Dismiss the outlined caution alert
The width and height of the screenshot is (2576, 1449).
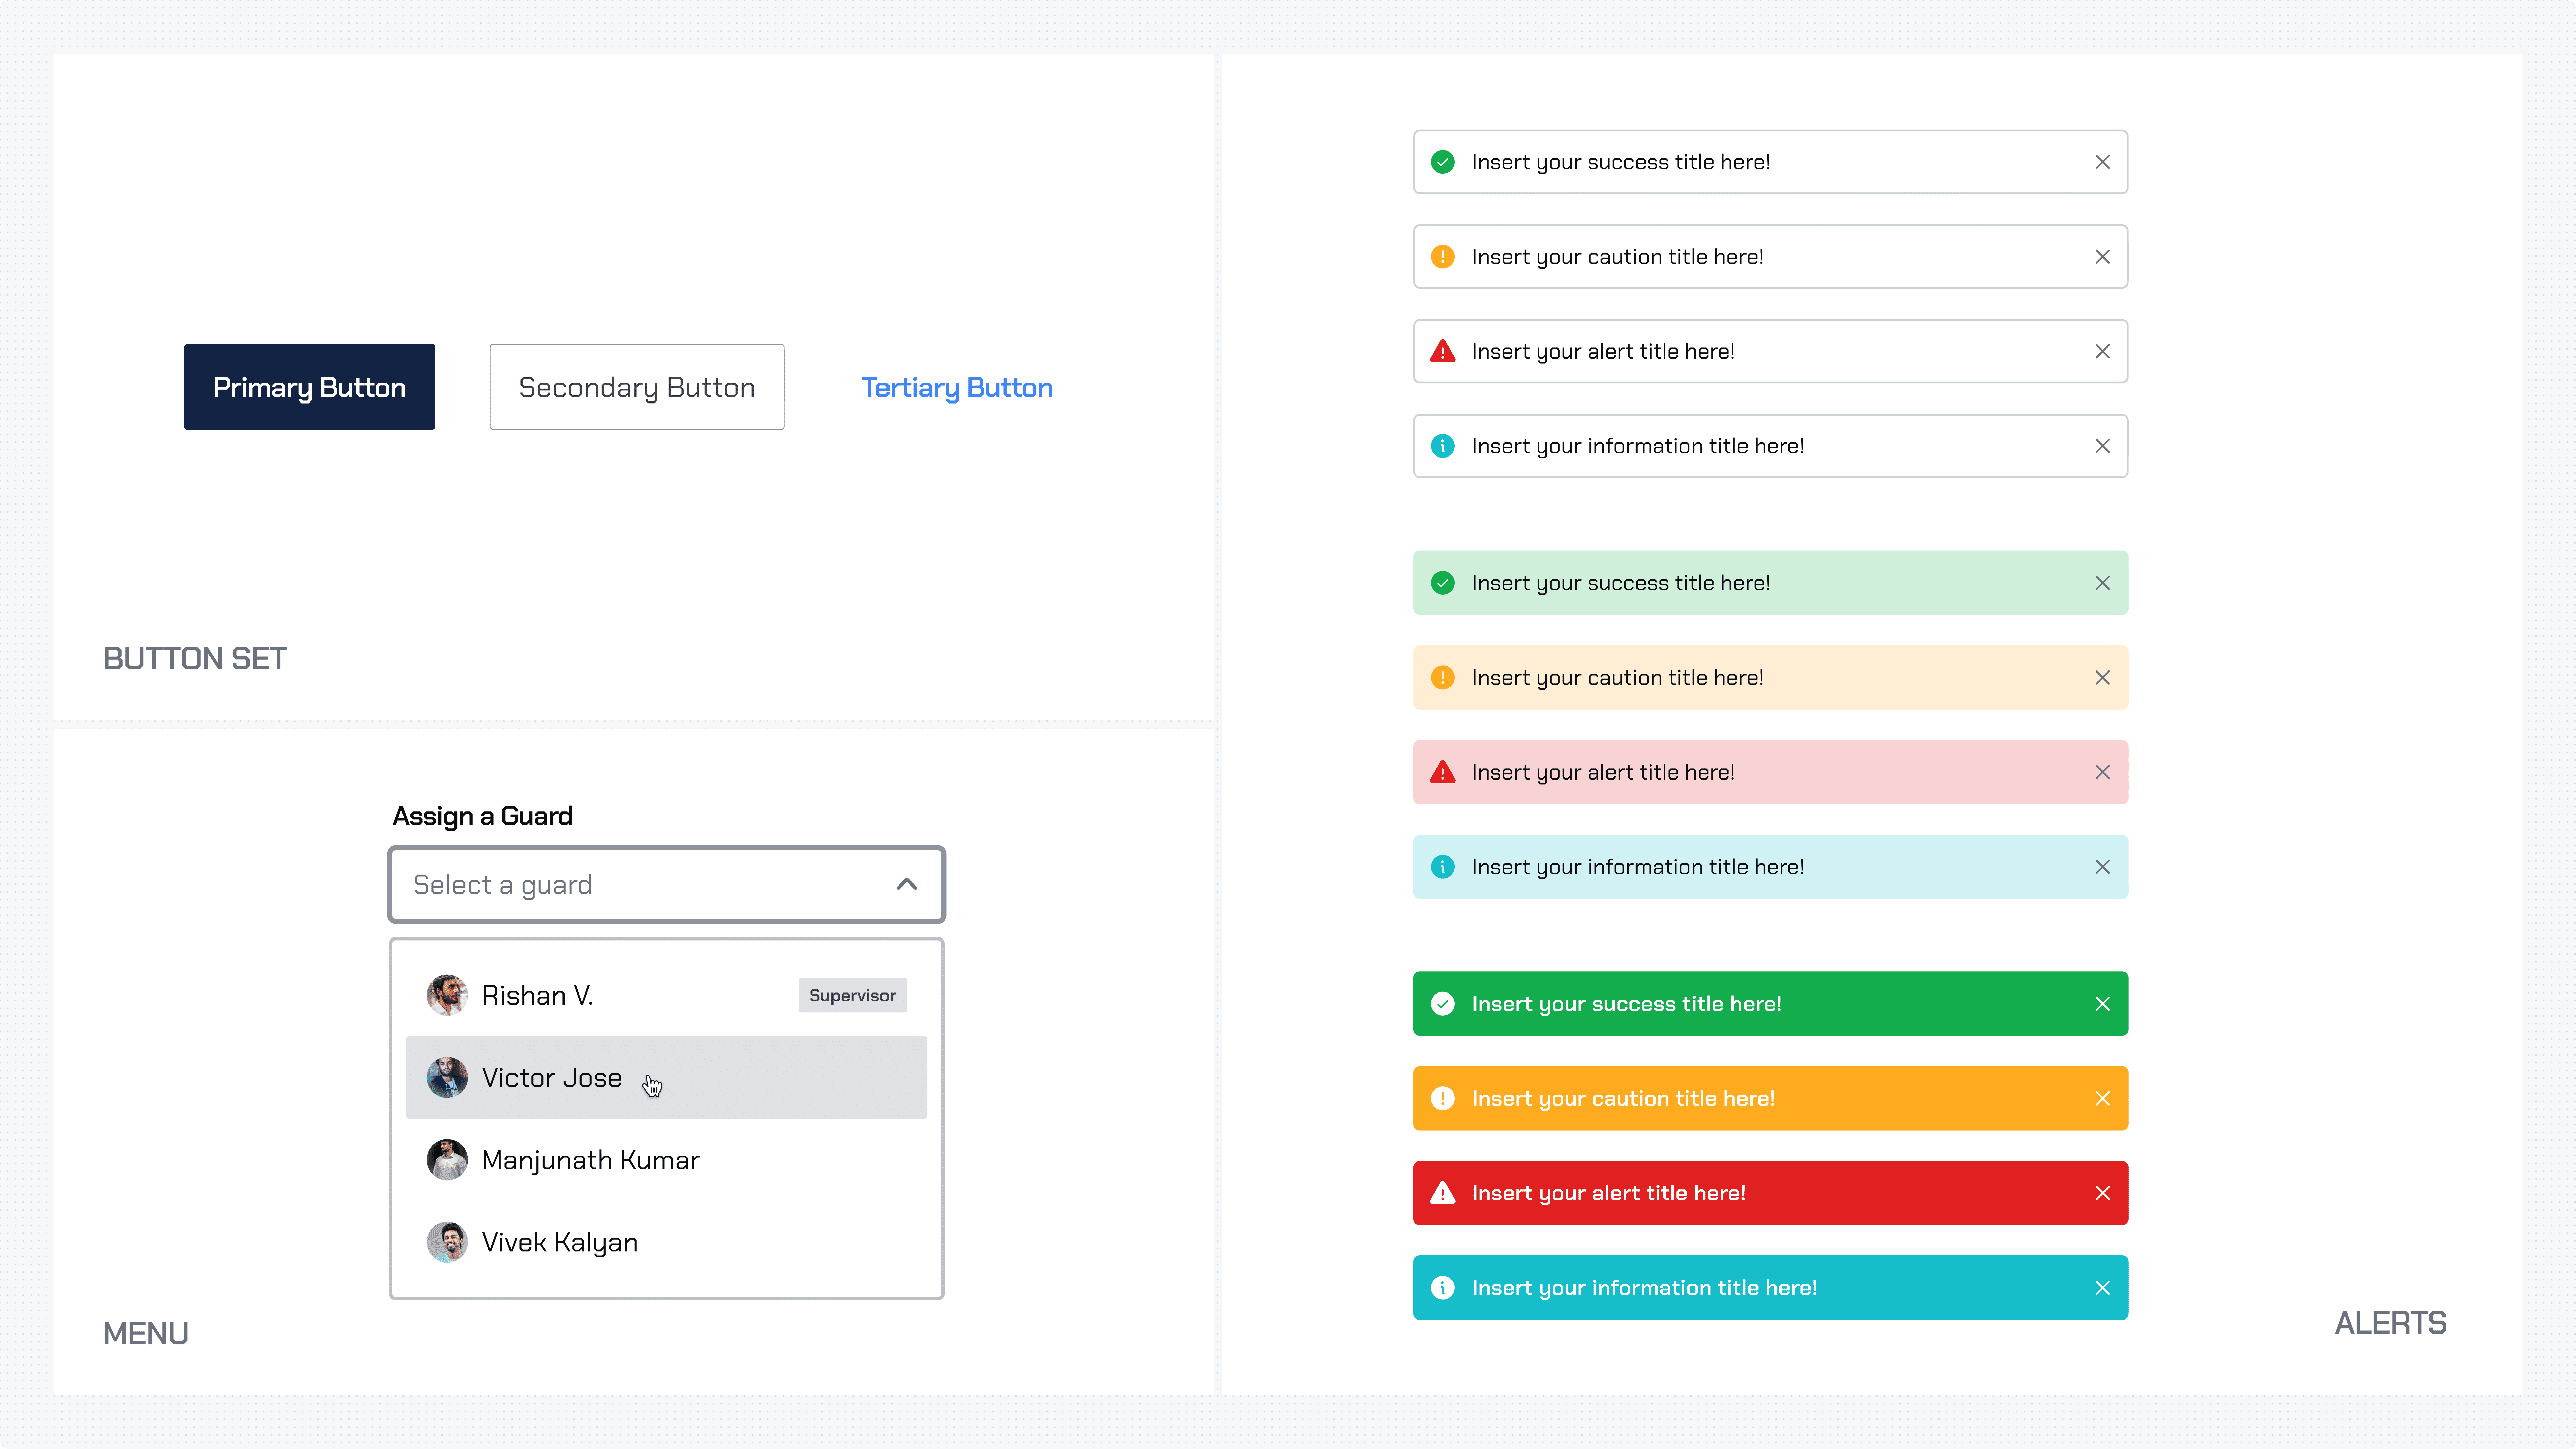point(2102,257)
